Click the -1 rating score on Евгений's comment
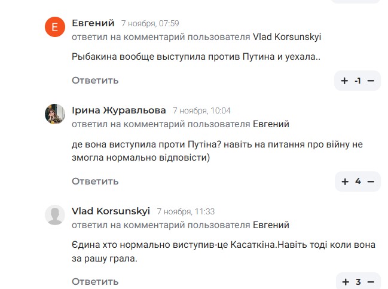 point(358,81)
